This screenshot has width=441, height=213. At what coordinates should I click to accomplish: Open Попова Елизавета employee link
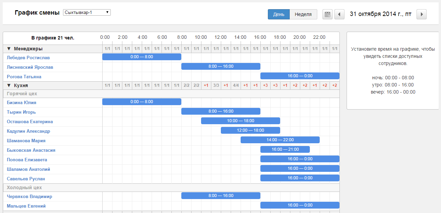pyautogui.click(x=27, y=160)
